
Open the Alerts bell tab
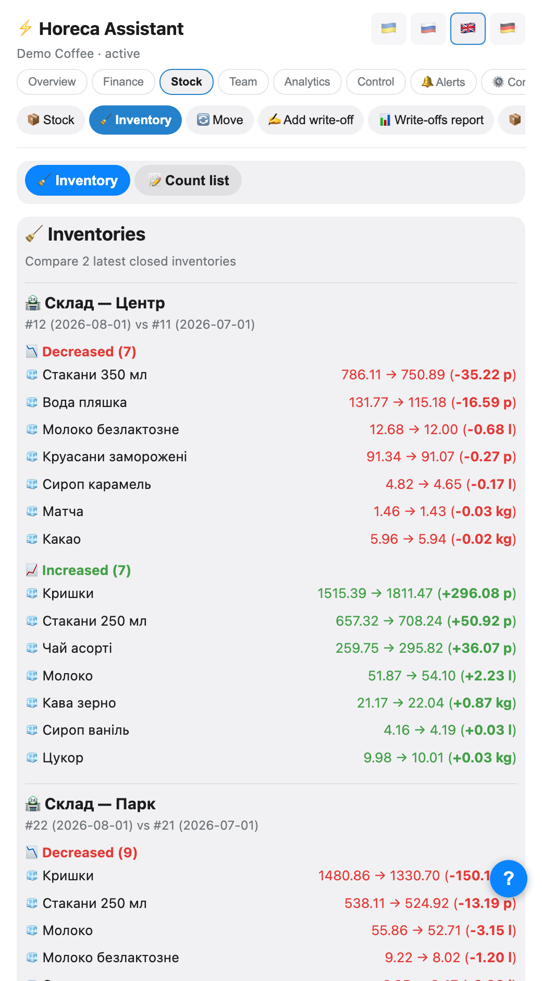(443, 82)
